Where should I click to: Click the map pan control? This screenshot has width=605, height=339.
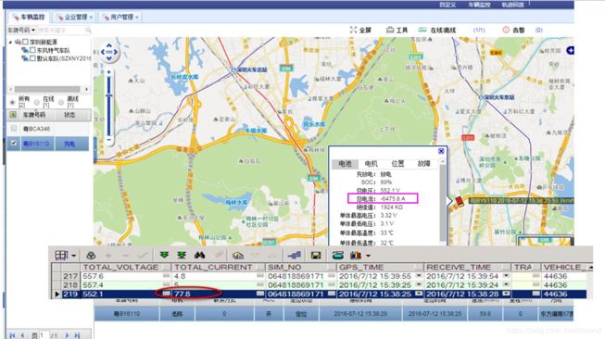(109, 52)
